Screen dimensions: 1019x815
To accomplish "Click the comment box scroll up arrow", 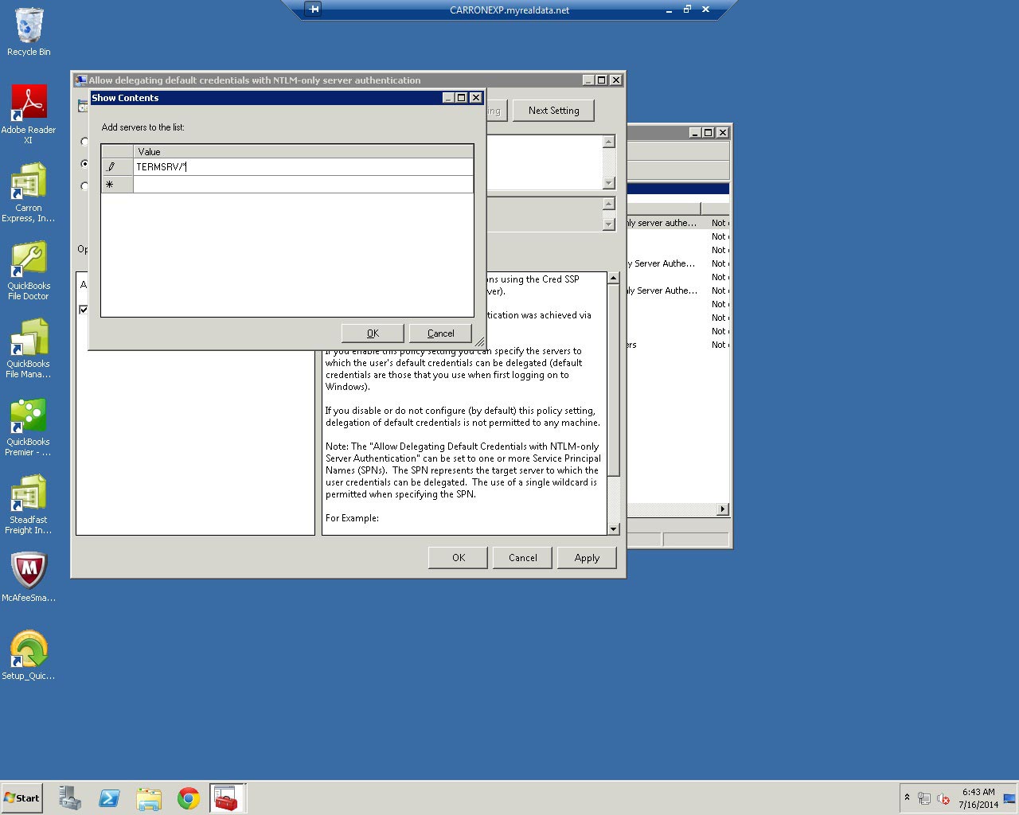I will point(609,142).
